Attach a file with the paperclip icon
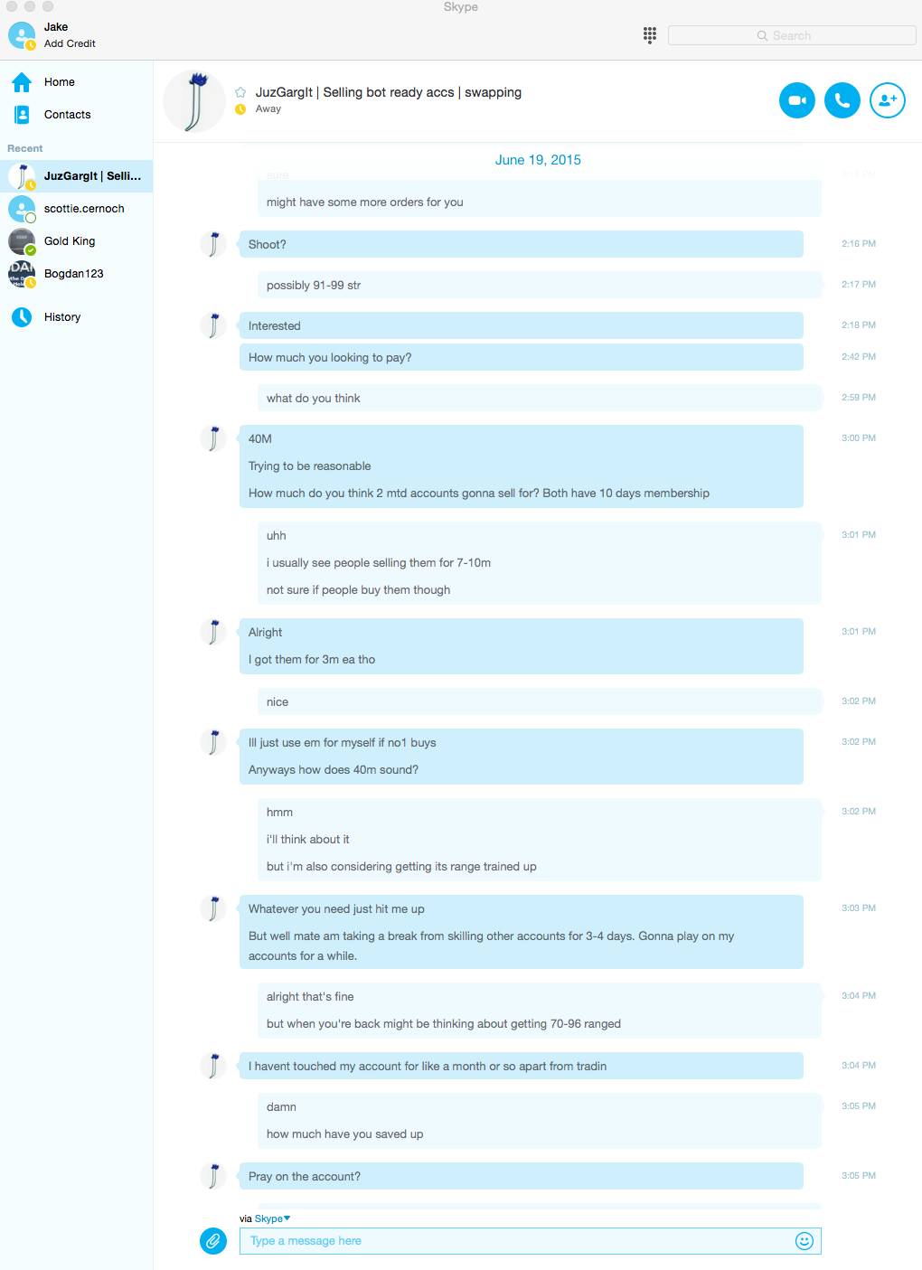 pos(213,1241)
